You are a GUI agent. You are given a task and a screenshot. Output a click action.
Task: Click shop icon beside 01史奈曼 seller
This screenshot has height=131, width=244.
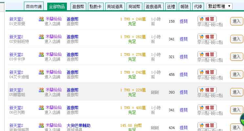coord(41,19)
